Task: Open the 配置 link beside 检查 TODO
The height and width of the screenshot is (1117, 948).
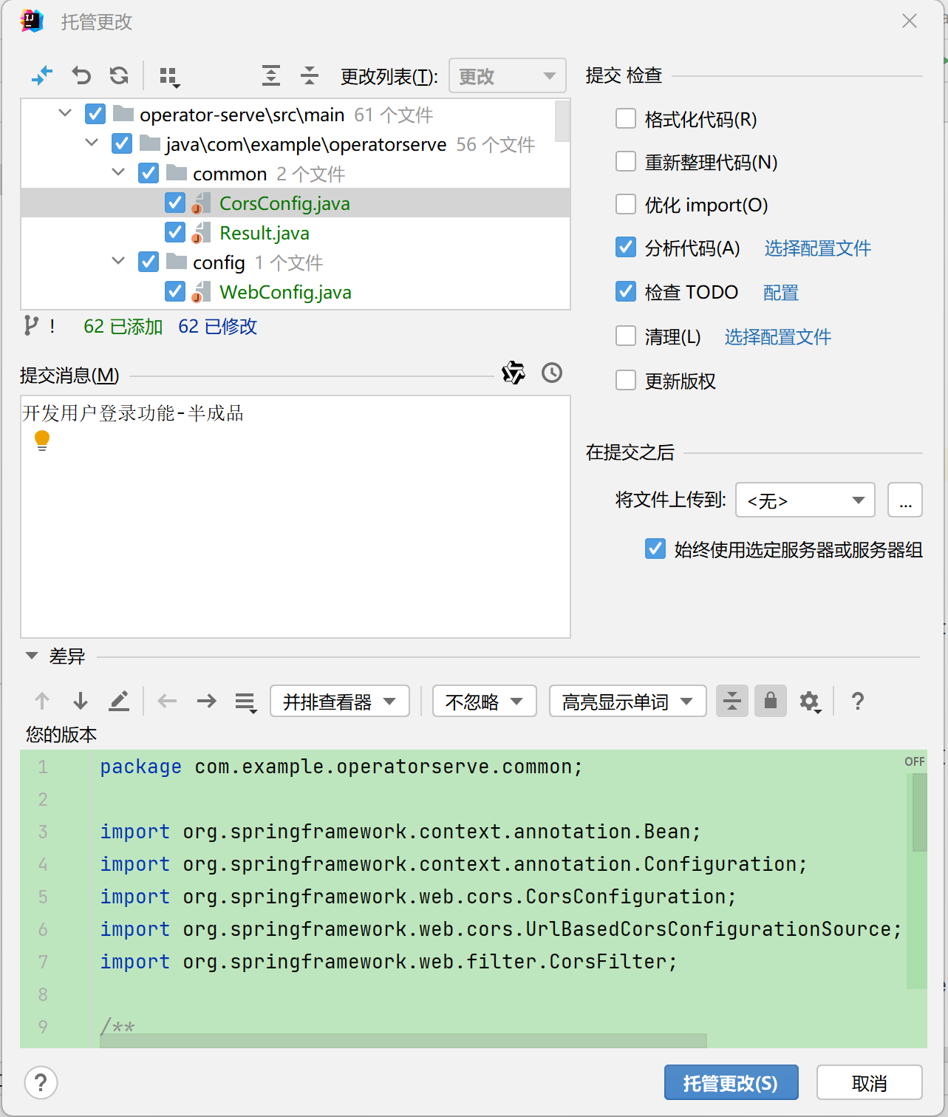Action: pos(780,293)
